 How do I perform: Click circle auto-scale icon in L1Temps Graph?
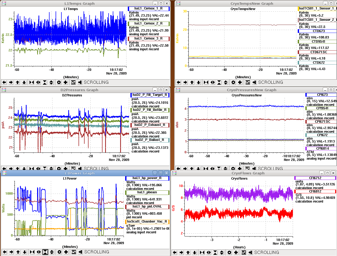59,82
